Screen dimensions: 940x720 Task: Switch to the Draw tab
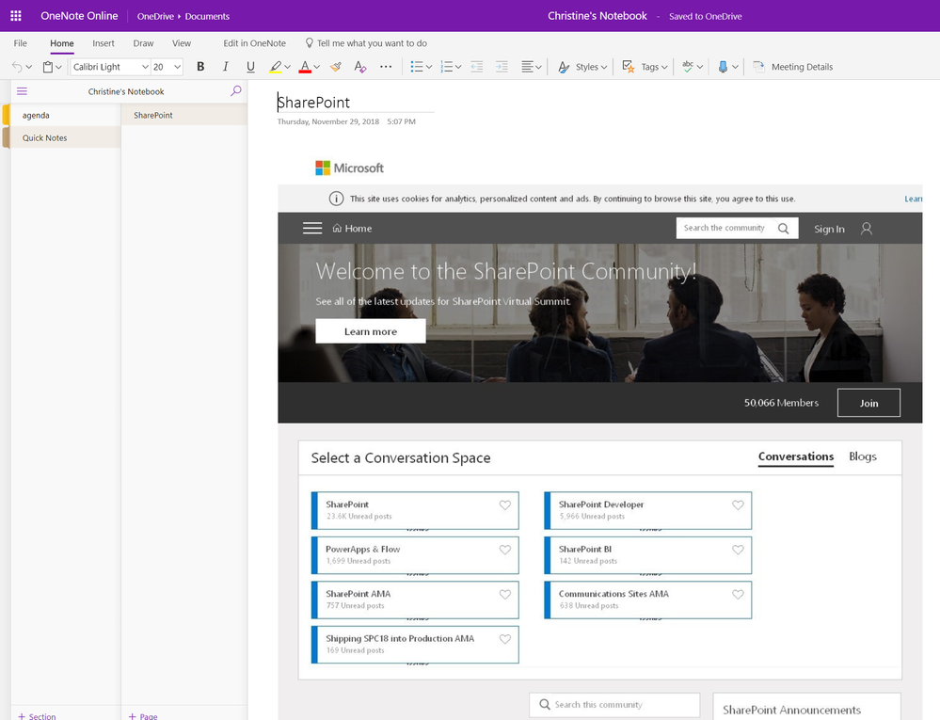[143, 43]
